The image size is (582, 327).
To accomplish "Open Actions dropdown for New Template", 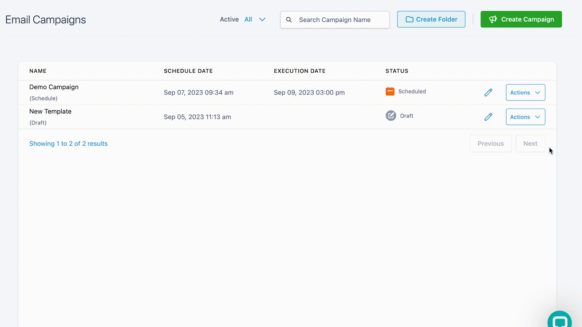I will click(525, 117).
